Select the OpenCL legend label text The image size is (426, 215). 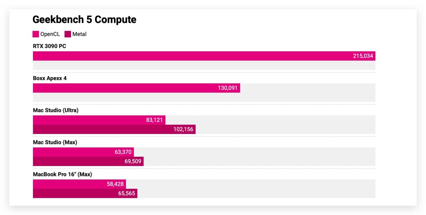(x=50, y=34)
